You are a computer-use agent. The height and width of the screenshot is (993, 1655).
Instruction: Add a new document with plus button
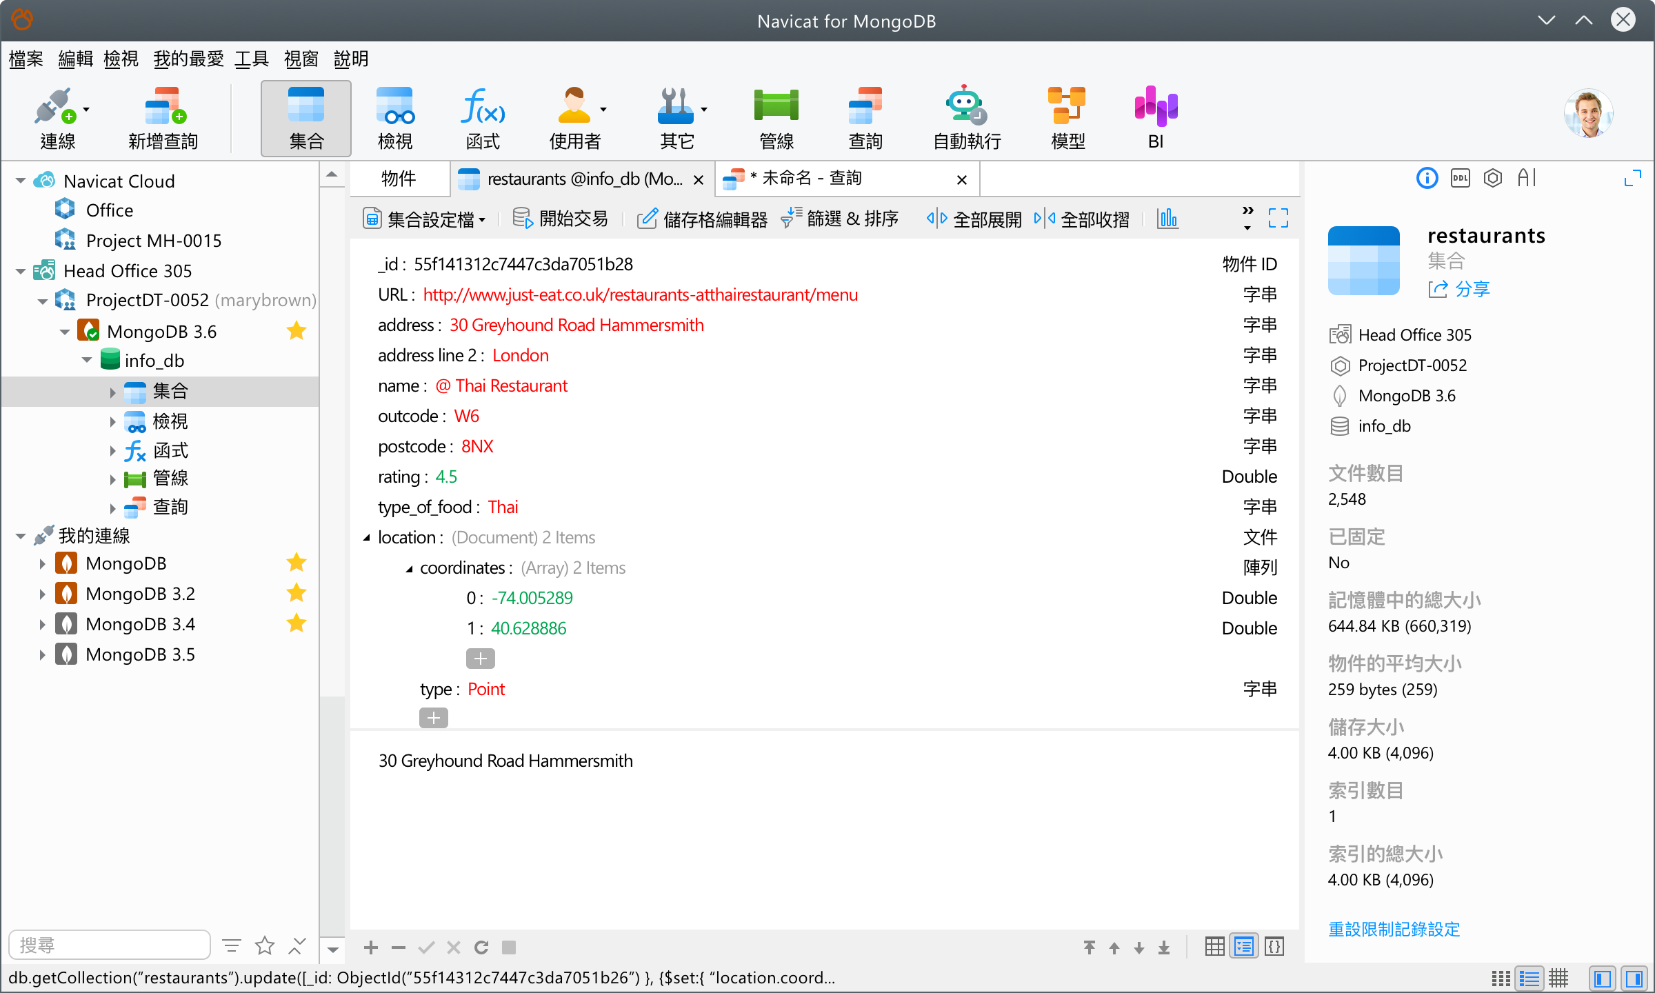tap(371, 947)
